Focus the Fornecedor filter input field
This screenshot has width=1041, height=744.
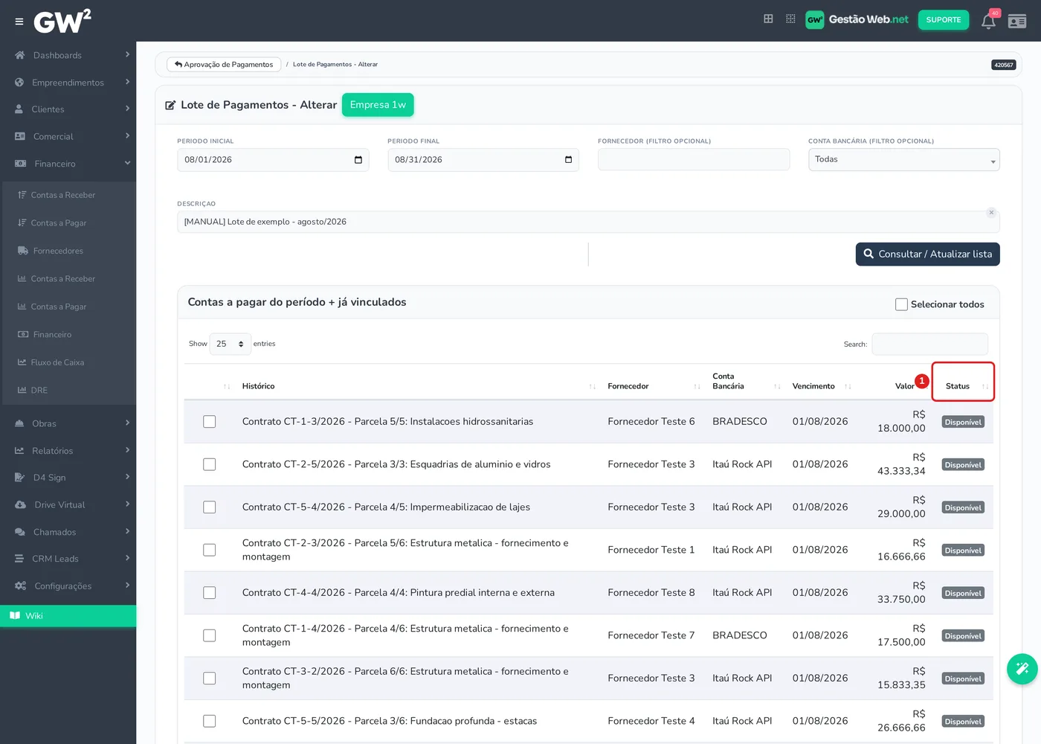point(693,160)
